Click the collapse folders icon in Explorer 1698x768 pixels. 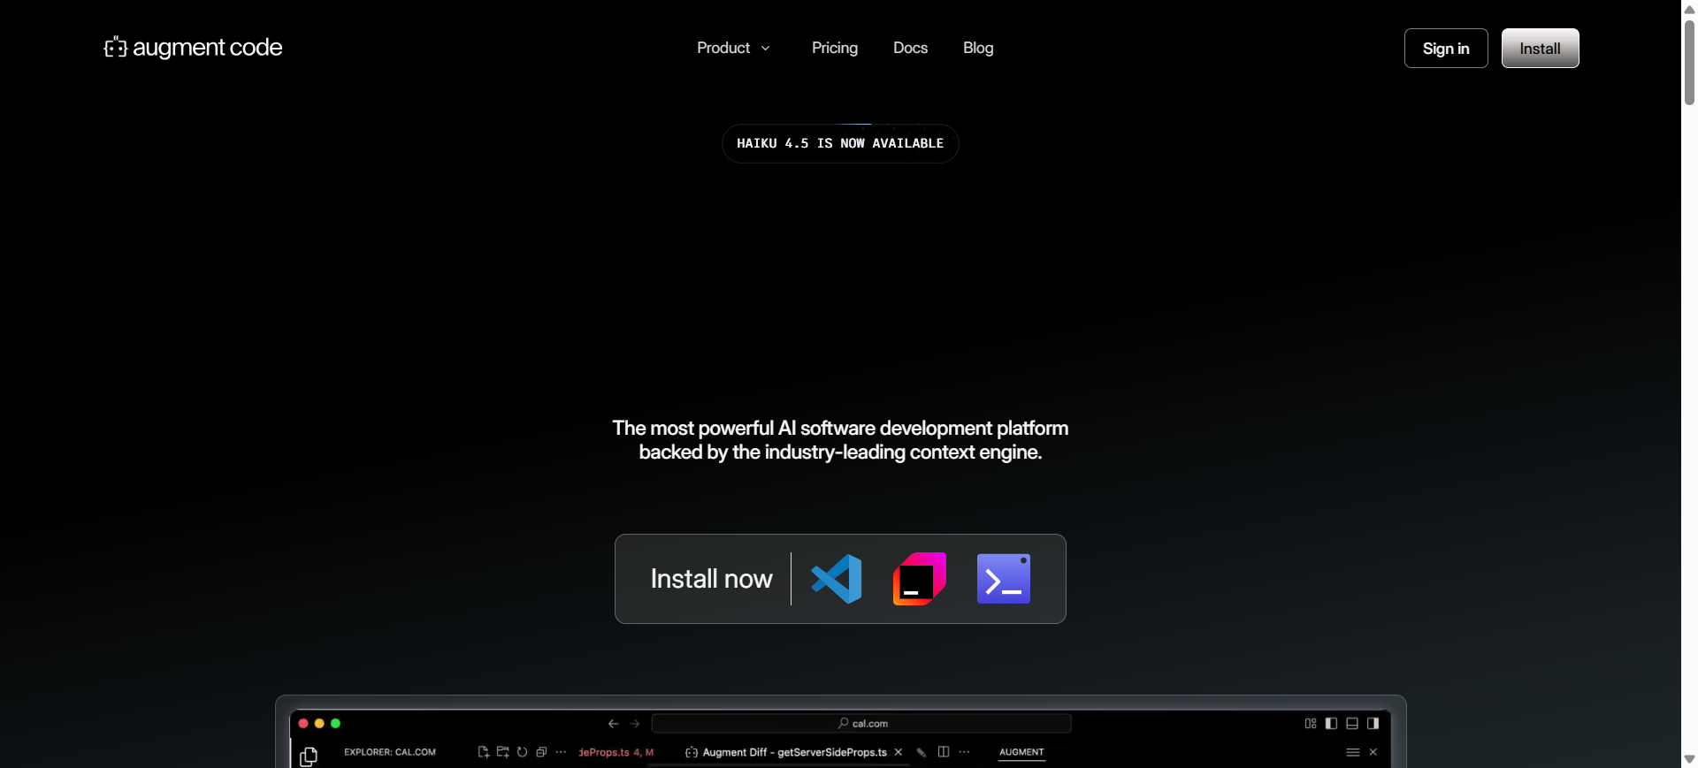[541, 752]
